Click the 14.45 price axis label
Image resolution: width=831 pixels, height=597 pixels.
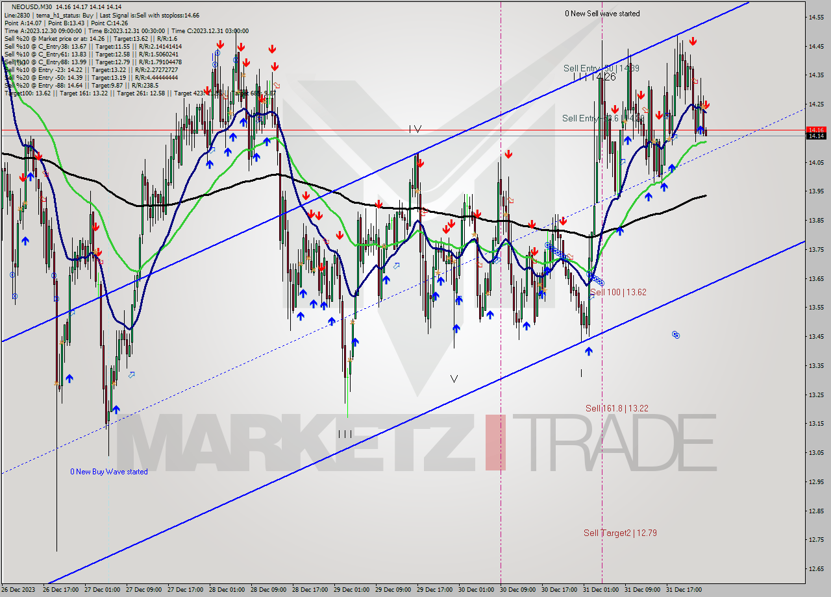pos(817,47)
